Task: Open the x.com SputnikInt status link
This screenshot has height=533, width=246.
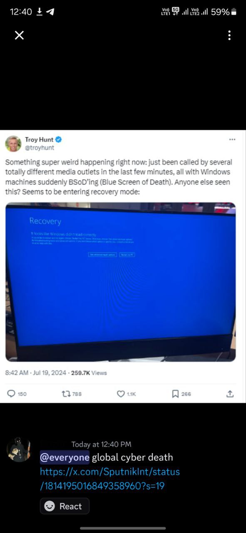Action: pyautogui.click(x=110, y=478)
